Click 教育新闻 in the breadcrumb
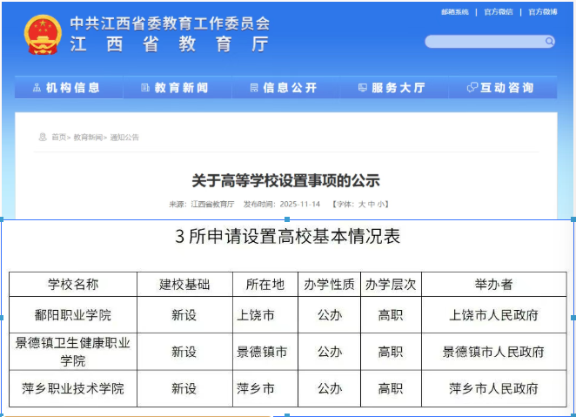 [88, 138]
